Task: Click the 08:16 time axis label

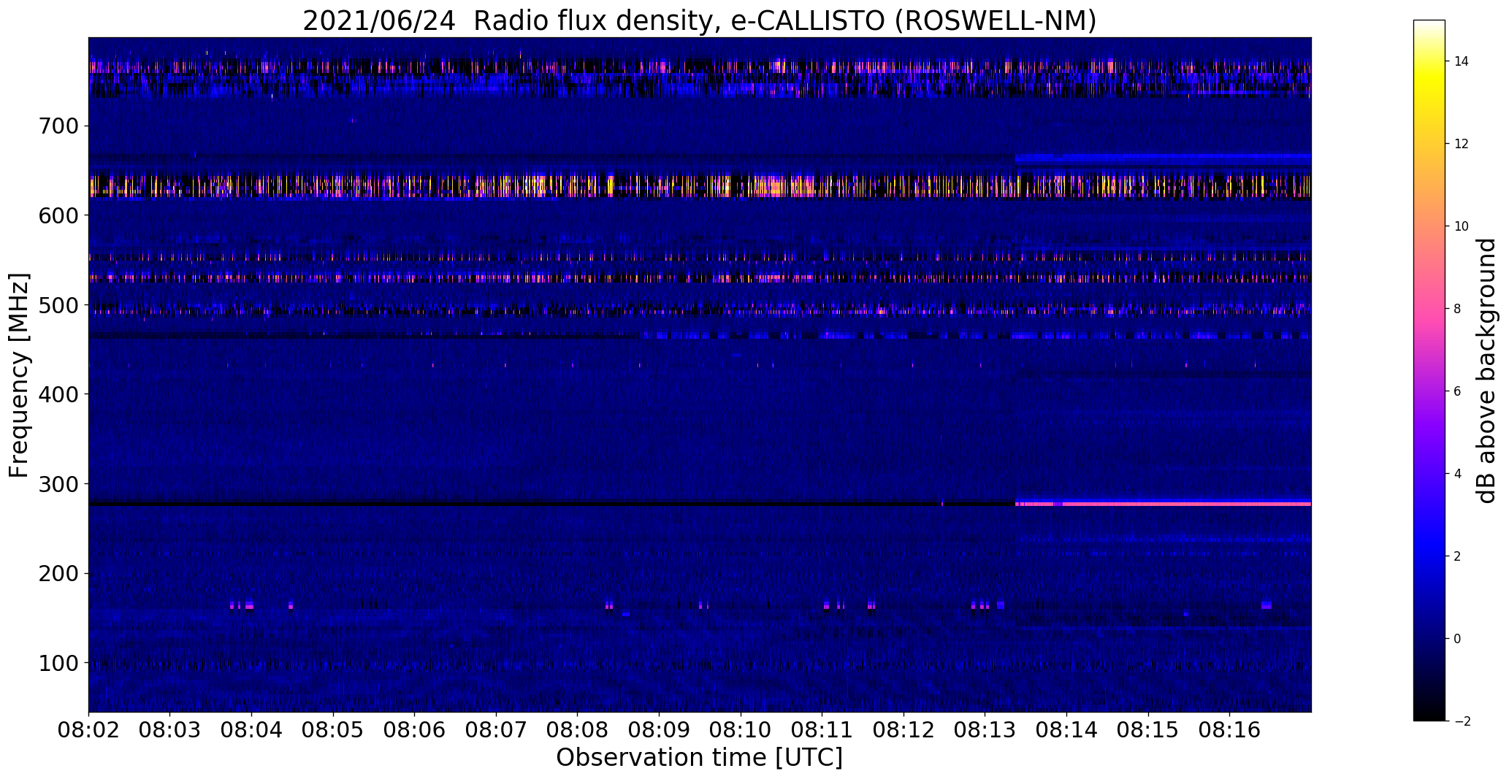Action: tap(1229, 729)
